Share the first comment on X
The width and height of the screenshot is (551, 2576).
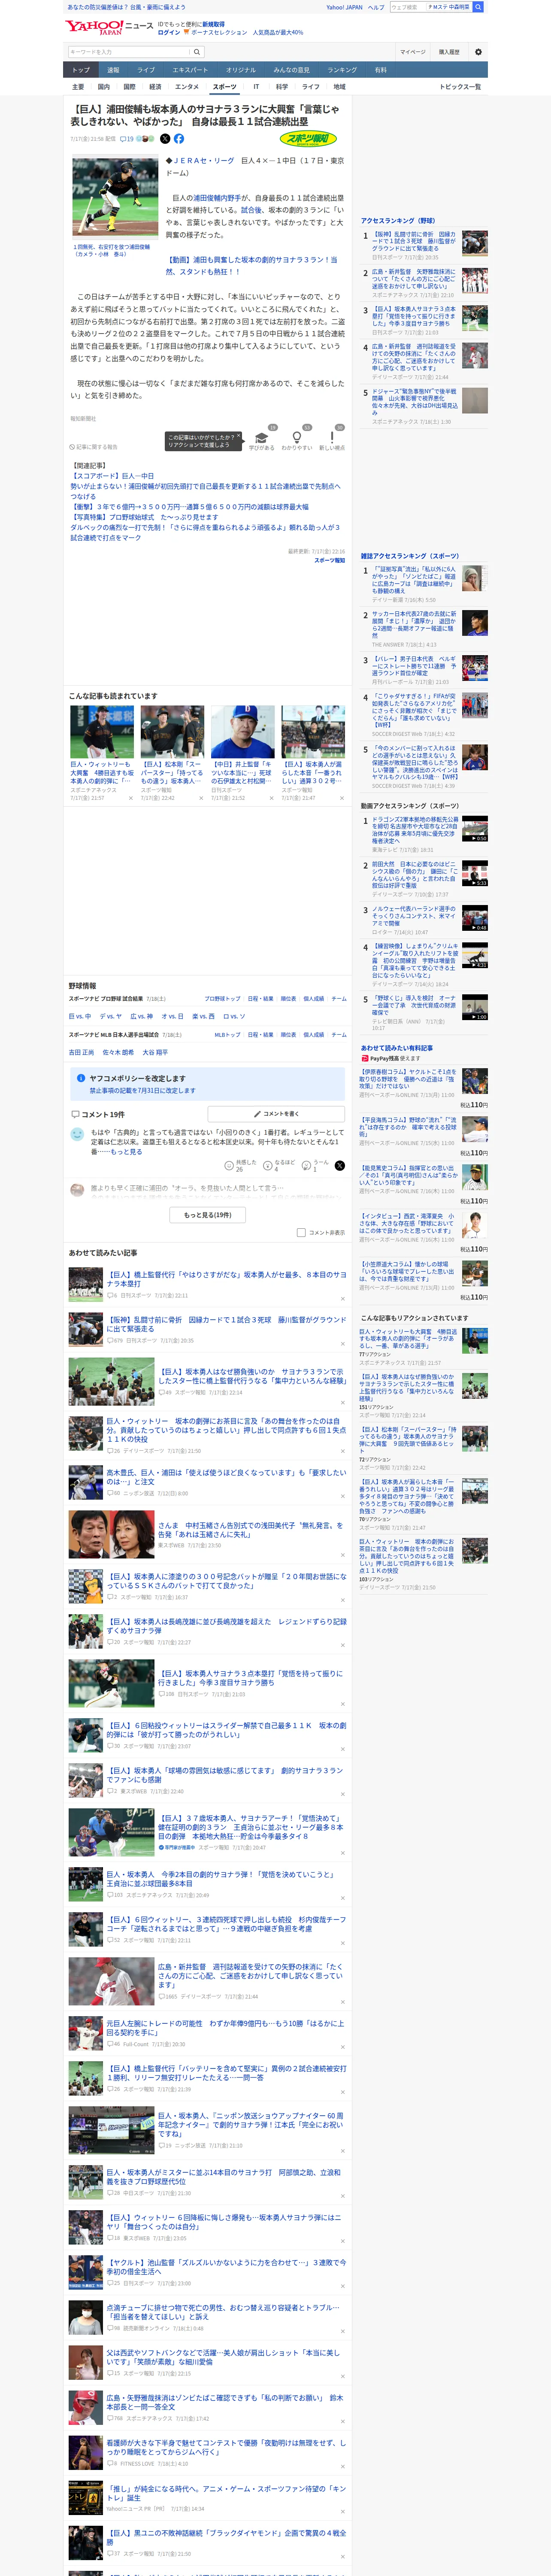click(x=340, y=1165)
